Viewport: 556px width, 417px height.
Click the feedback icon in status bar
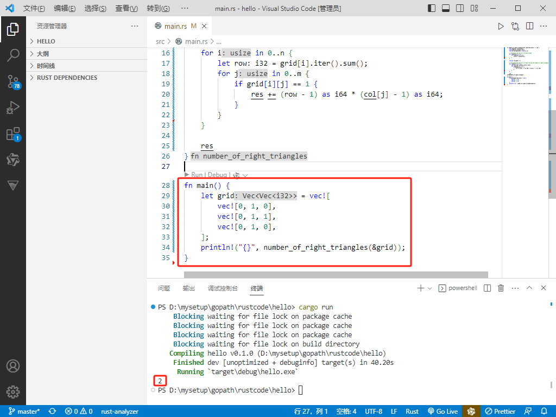(x=528, y=412)
